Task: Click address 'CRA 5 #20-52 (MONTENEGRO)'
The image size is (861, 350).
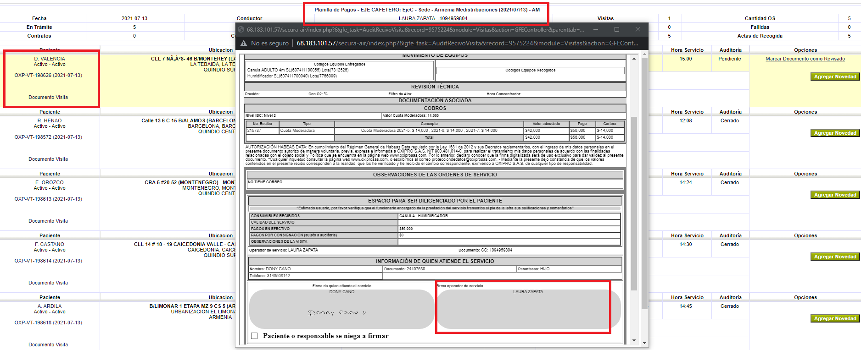Action: tap(182, 182)
